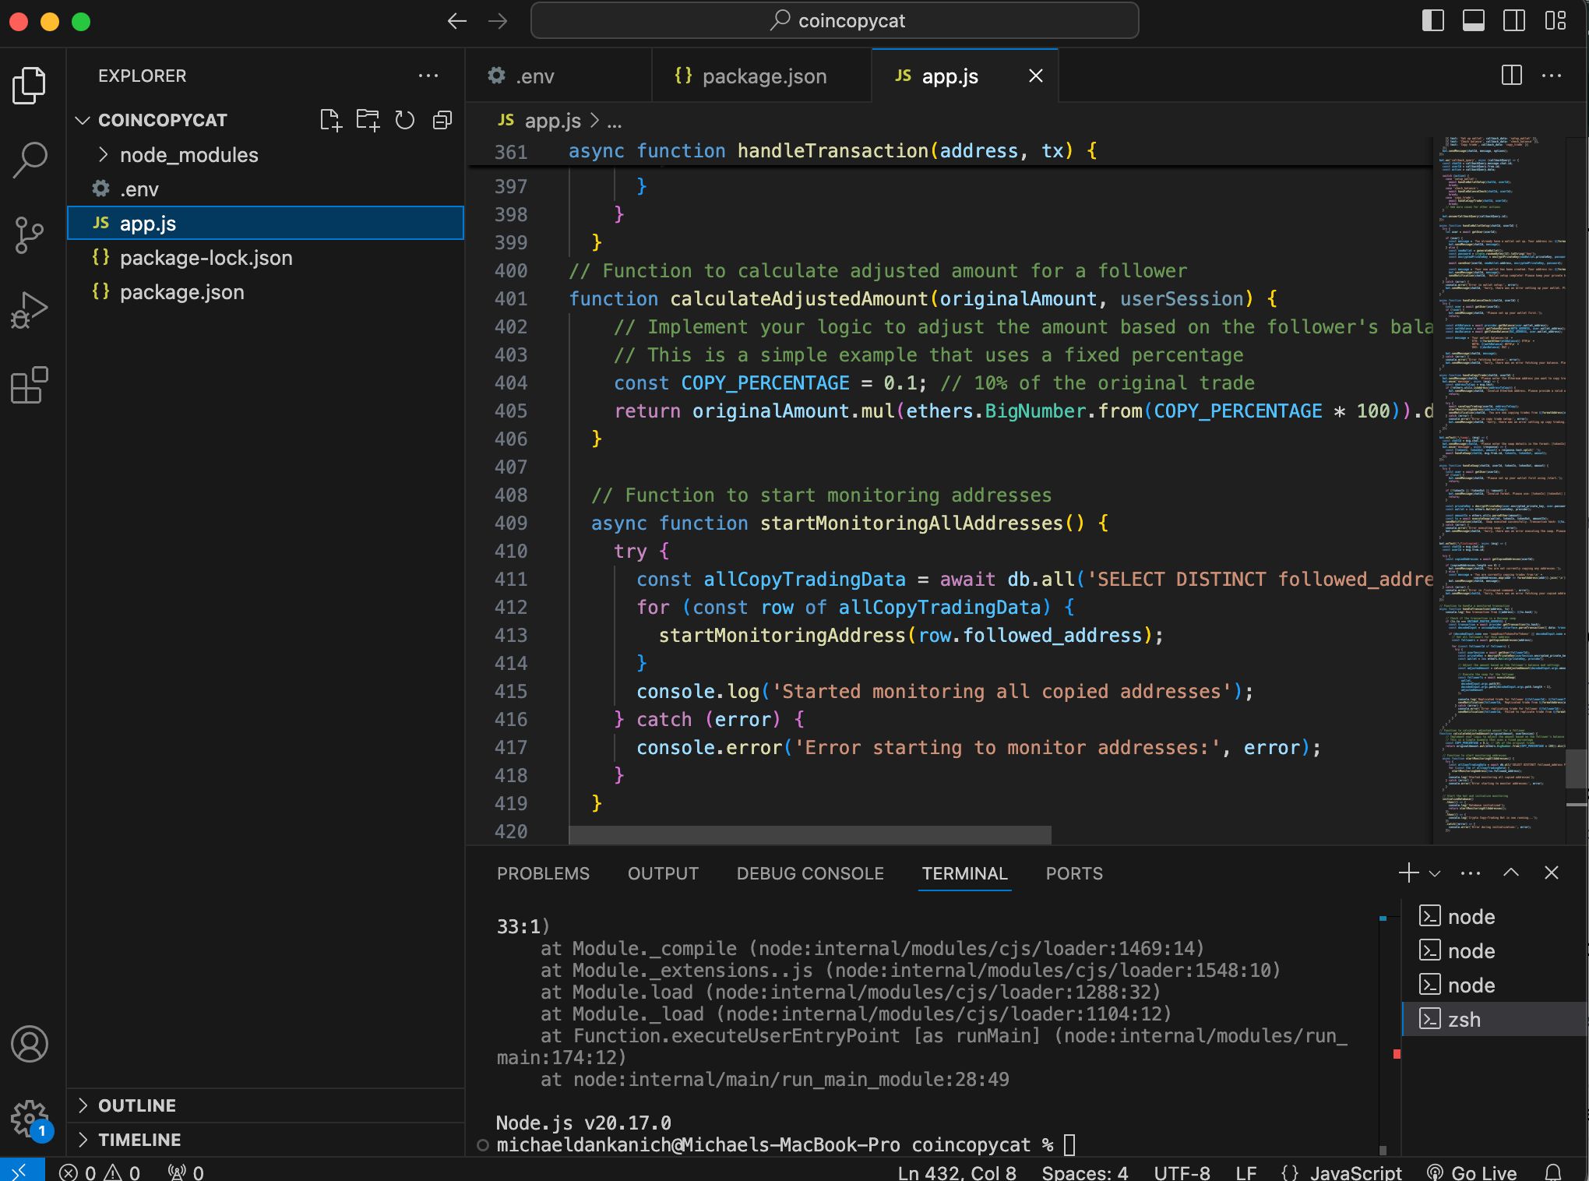This screenshot has height=1181, width=1589.
Task: Click the app.js breadcrumb item
Action: (x=541, y=121)
